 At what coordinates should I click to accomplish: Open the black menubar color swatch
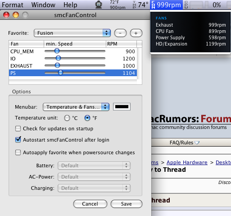[122, 107]
